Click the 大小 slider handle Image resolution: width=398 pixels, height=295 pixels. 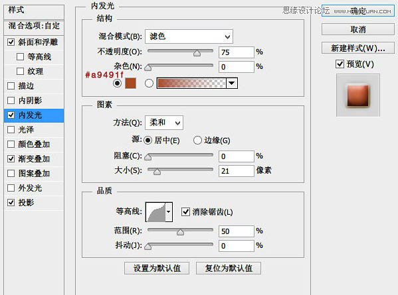click(157, 172)
